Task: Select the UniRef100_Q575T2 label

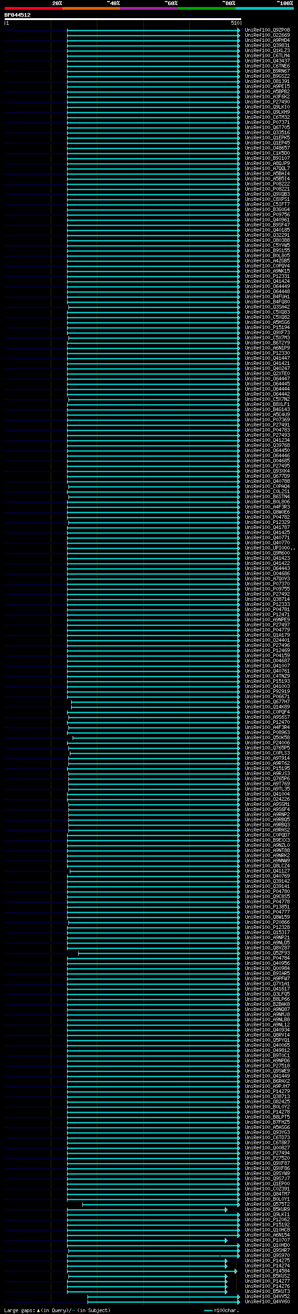Action: point(267,1204)
